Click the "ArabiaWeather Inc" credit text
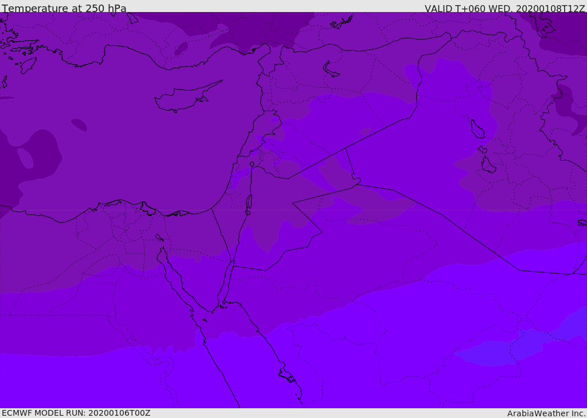Viewport: 587px width, 418px height. [546, 413]
